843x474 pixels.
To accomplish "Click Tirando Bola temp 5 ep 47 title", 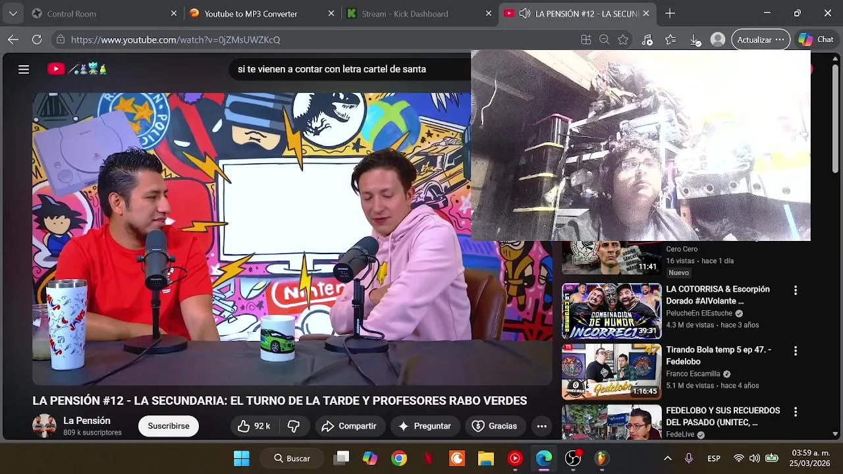I will 719,355.
